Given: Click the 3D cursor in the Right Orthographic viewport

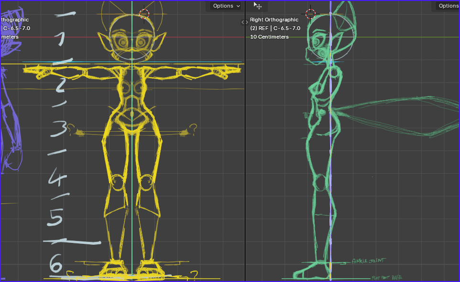Looking at the screenshot, I should (x=310, y=14).
